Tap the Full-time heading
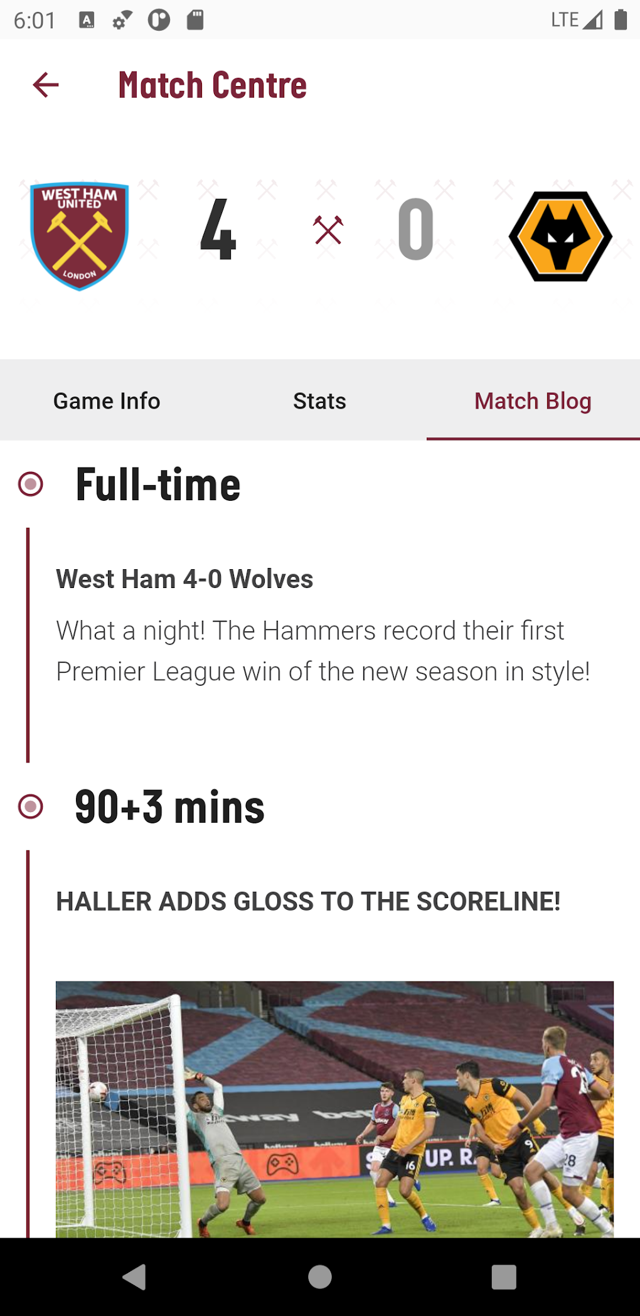Screen dimensions: 640x1316 158,484
